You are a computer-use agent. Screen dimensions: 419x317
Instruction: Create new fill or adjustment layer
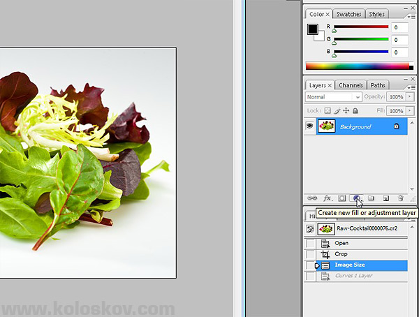click(x=356, y=198)
